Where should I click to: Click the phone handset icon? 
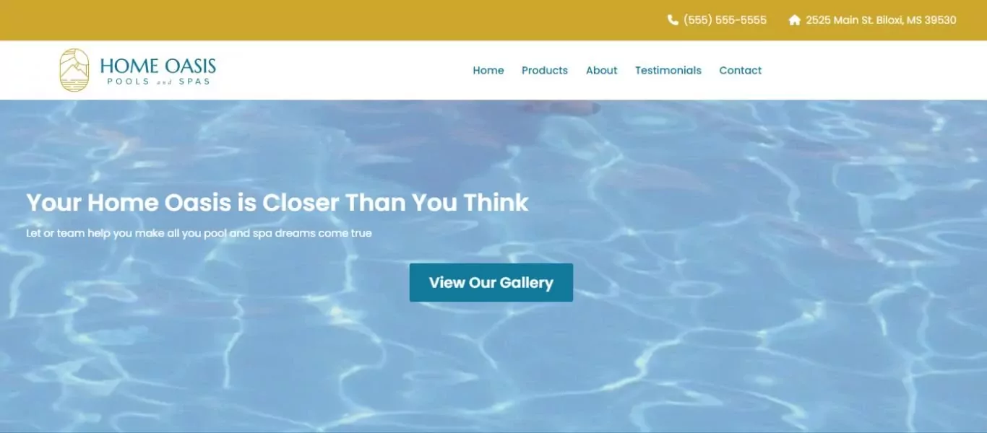pyautogui.click(x=673, y=20)
